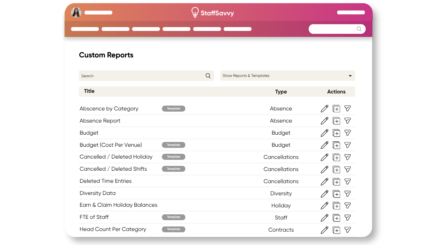Filter the Budget (Cost Per Venue) report
Image resolution: width=437 pixels, height=245 pixels.
click(348, 145)
